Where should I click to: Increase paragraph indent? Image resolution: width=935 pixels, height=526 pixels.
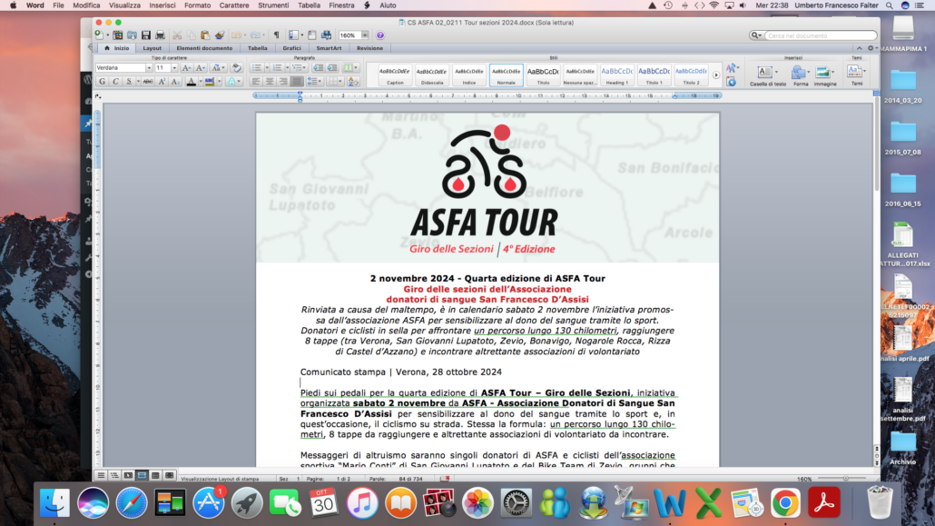click(331, 68)
